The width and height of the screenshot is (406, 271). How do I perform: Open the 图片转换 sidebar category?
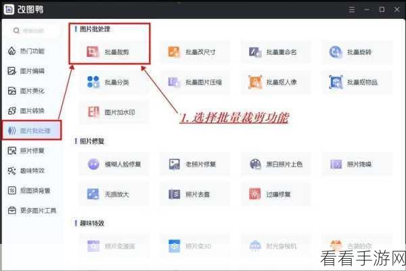32,110
